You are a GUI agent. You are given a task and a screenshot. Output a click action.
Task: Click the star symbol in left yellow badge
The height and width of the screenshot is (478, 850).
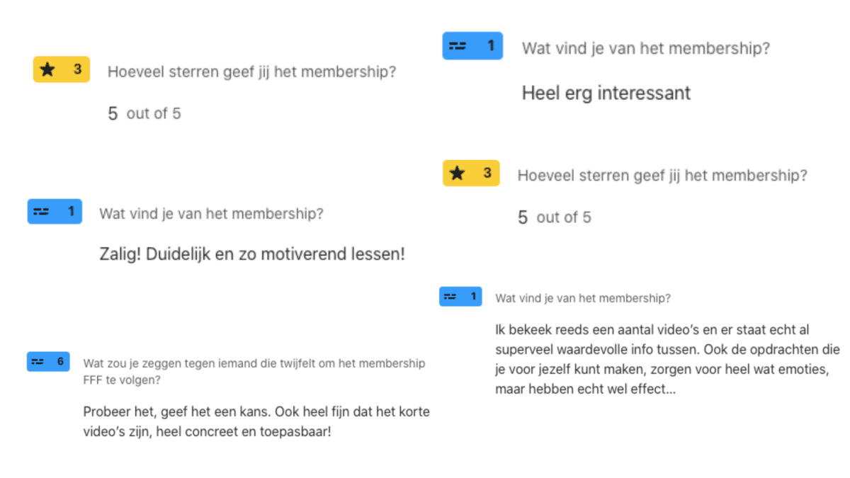point(47,69)
